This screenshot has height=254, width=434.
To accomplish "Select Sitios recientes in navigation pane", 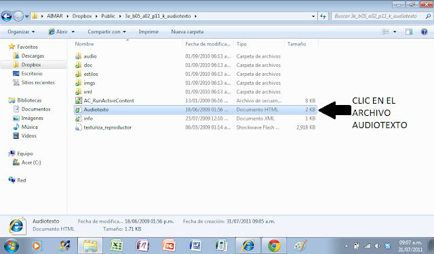I will point(38,83).
